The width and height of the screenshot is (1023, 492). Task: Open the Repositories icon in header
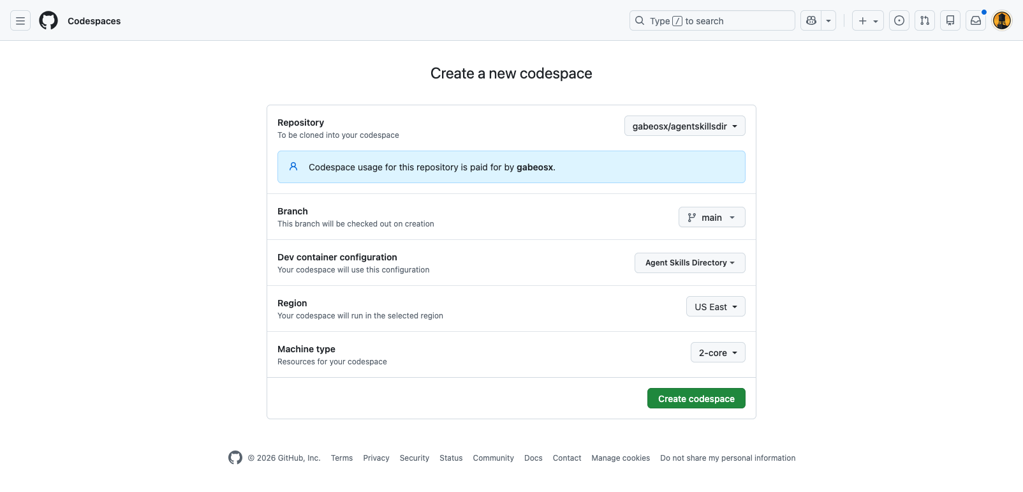(x=950, y=20)
